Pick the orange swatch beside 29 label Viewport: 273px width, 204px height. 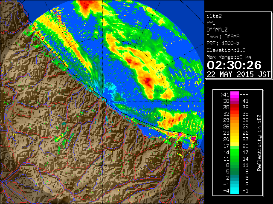[x=235, y=120]
